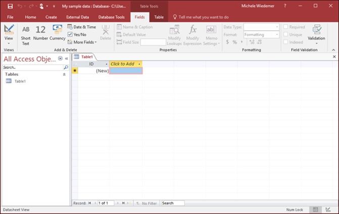Select Table1 in navigation pane
339x214 pixels.
(20, 81)
